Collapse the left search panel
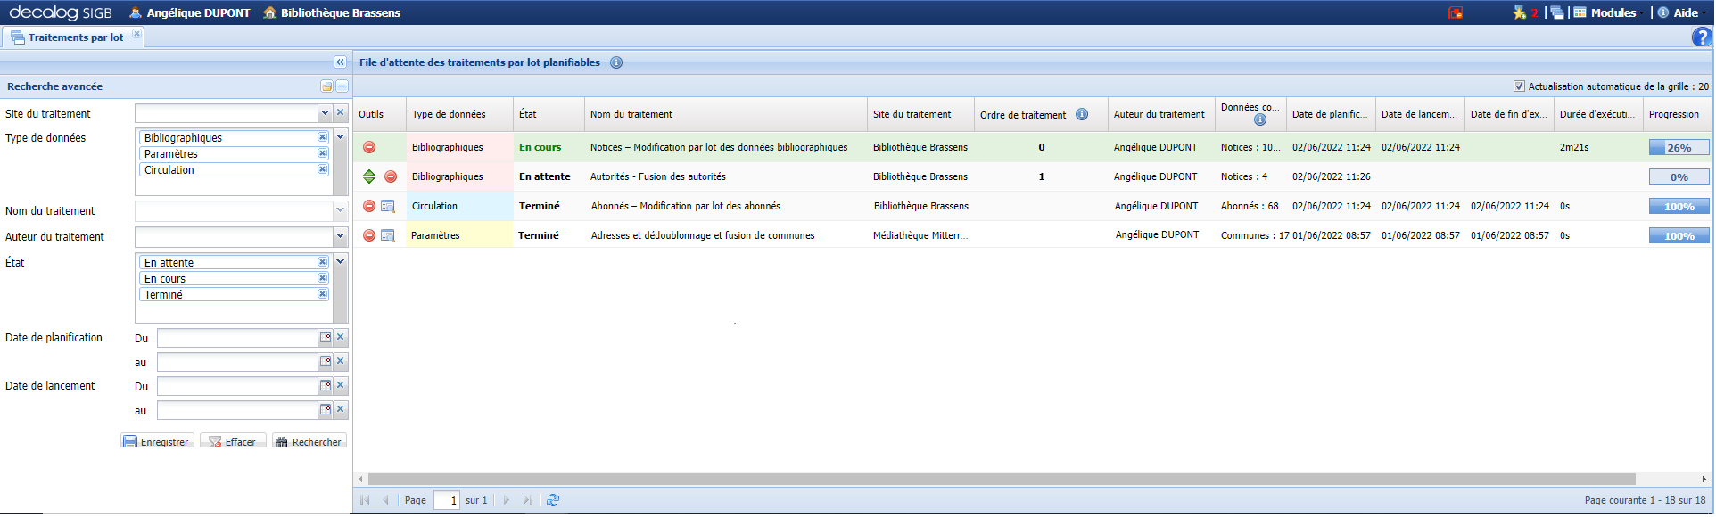Image resolution: width=1716 pixels, height=517 pixels. [340, 62]
